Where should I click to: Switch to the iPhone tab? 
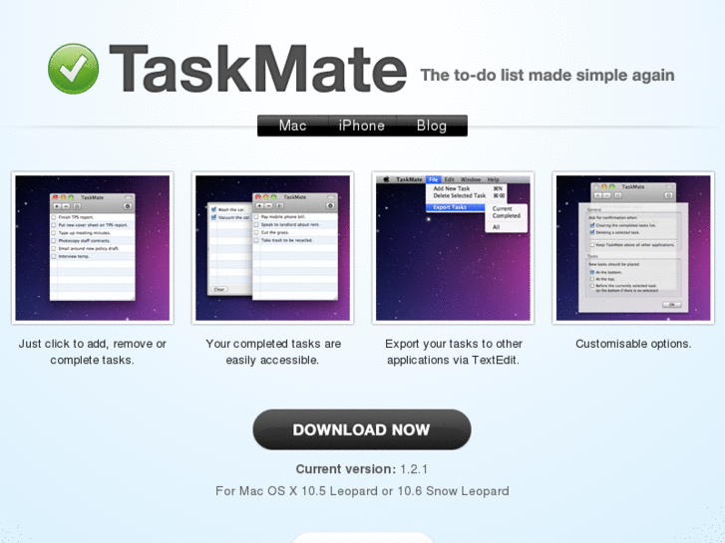(362, 126)
